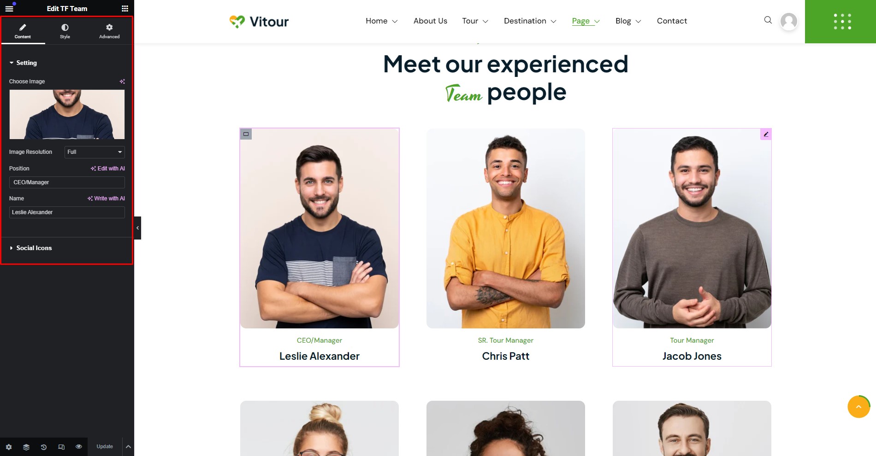The image size is (876, 456).
Task: Click the scroll-to-top orange button
Action: click(x=858, y=407)
